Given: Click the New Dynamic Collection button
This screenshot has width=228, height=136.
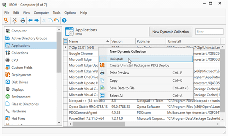Looking at the screenshot, I should 171,32.
